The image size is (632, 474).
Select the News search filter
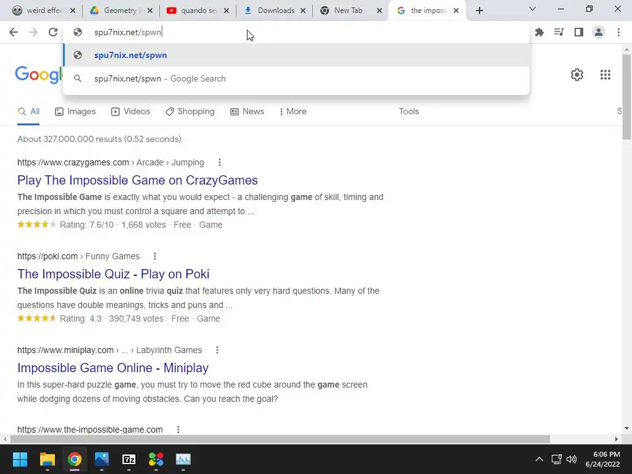247,112
